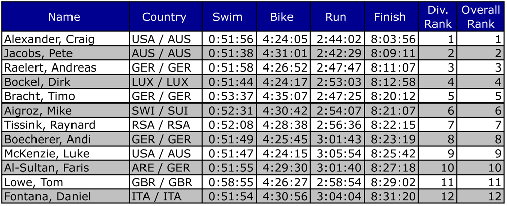
Task: Click the Alexander, Craig name cell
Action: tap(65, 39)
